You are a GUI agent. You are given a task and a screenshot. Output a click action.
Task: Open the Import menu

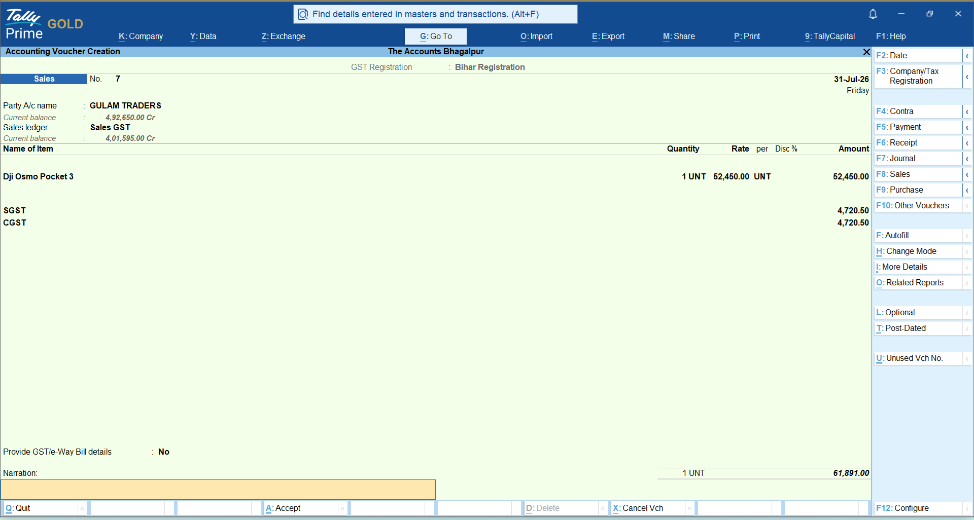tap(536, 36)
